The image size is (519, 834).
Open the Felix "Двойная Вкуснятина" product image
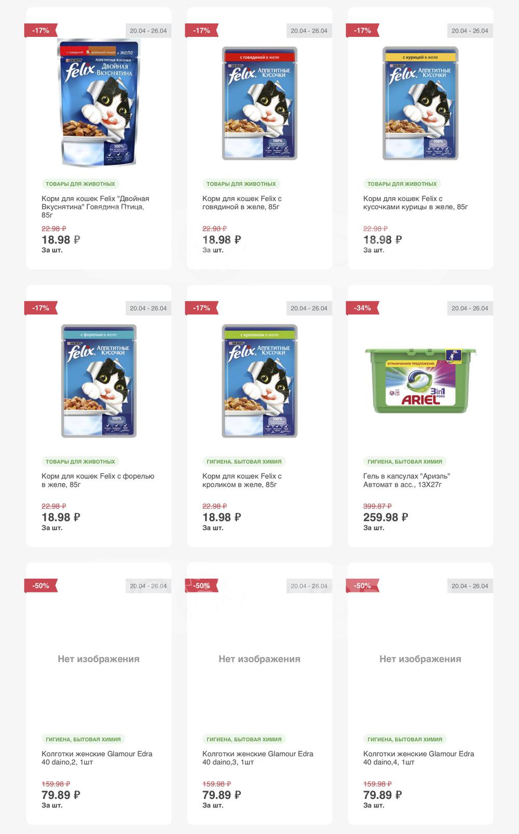coord(99,103)
